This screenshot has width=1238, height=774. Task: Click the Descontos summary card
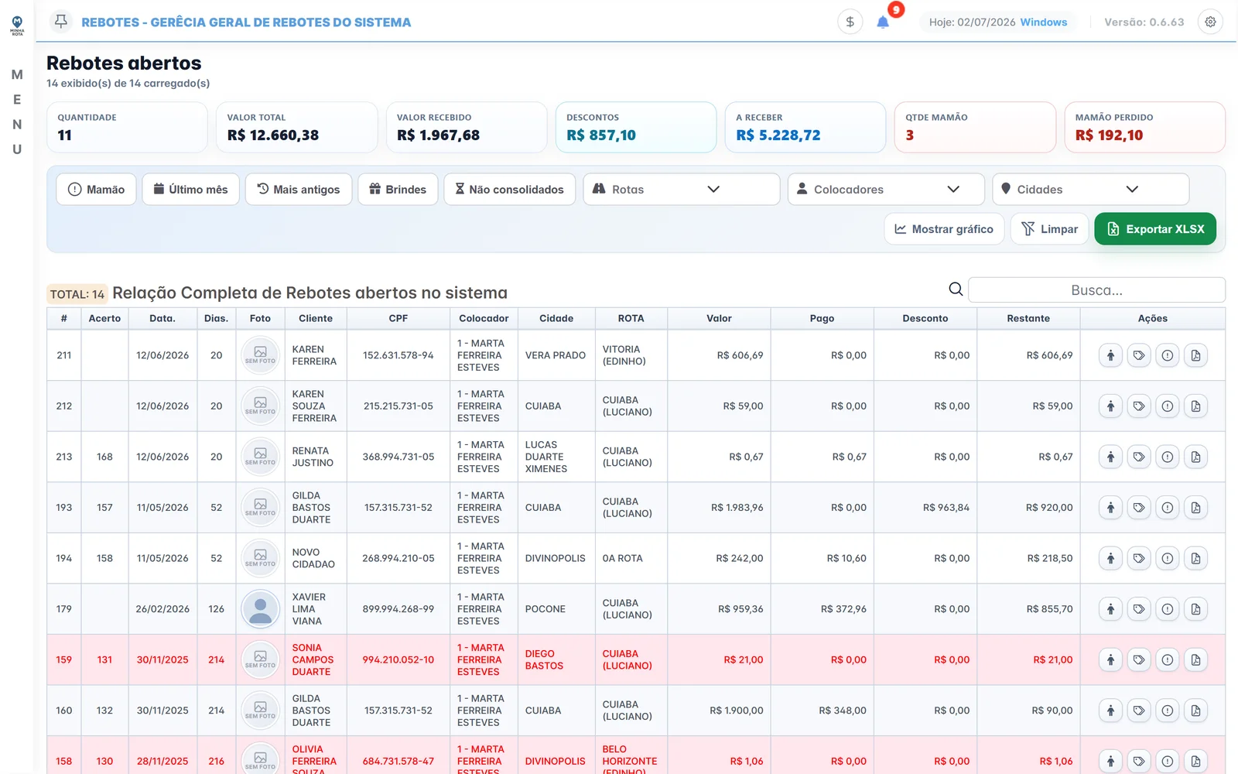click(636, 127)
